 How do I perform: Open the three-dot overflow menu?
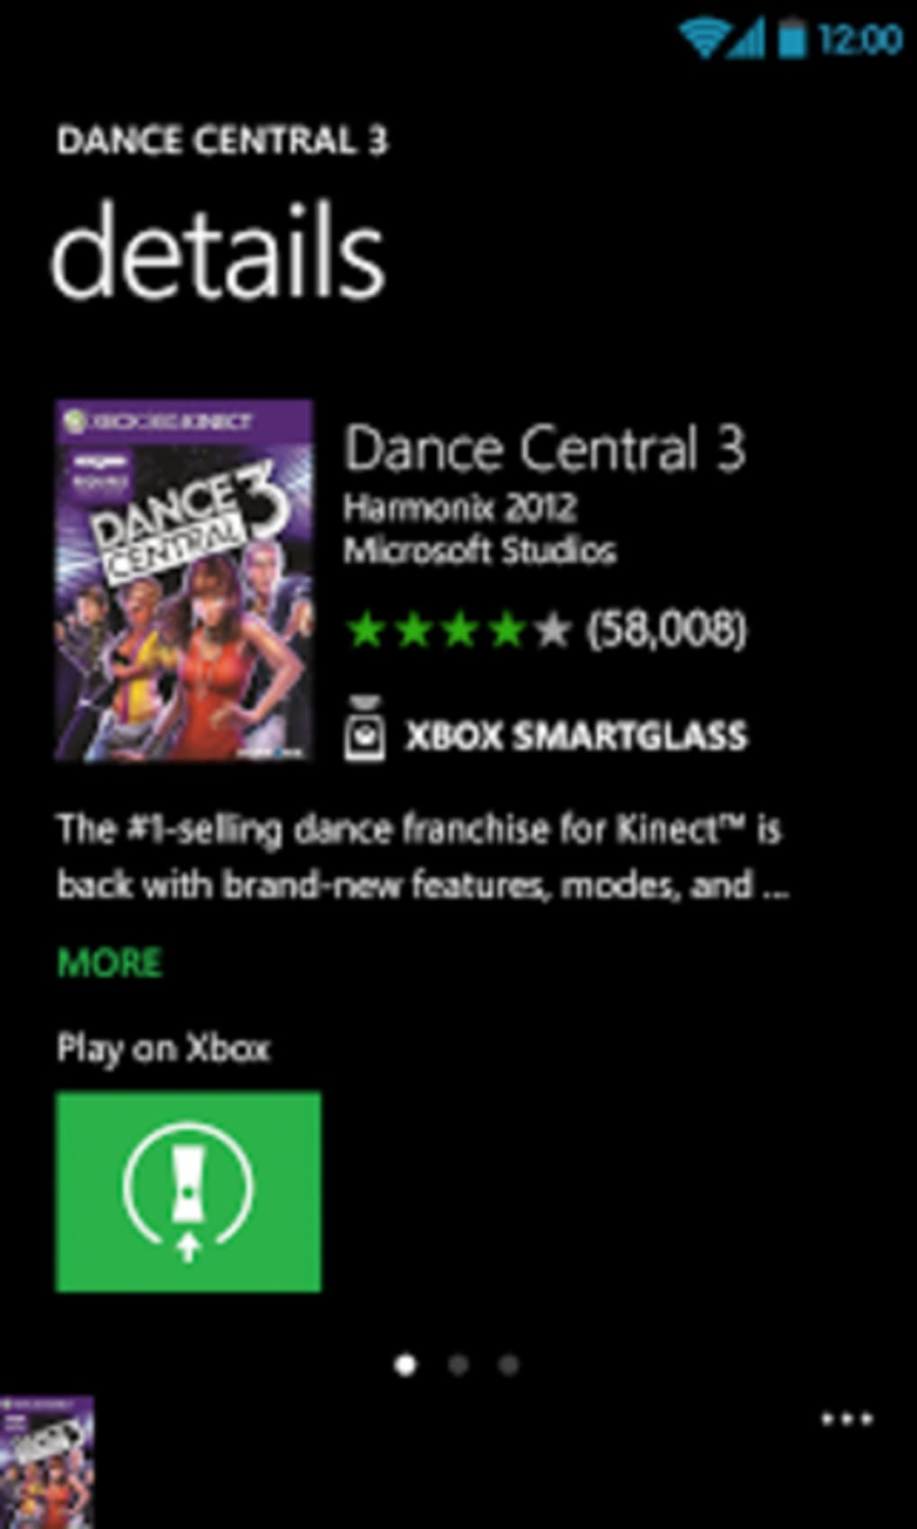pyautogui.click(x=847, y=1419)
